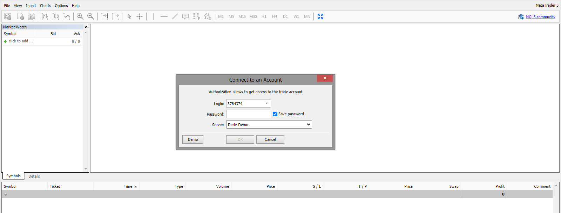Toggle fullscreen mode icon
Screen dimensions: 561x213
click(320, 16)
